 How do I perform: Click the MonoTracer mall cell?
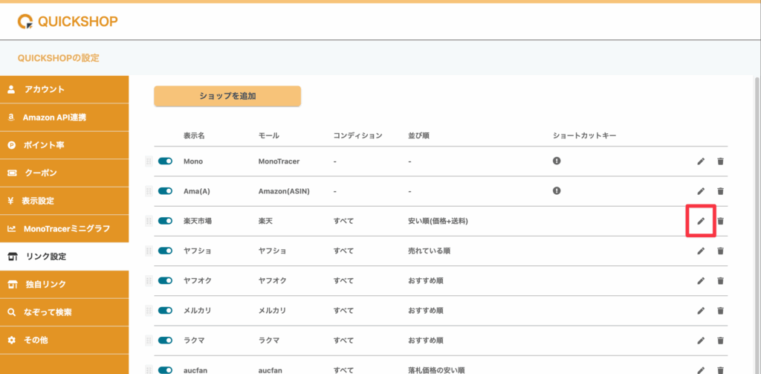pyautogui.click(x=279, y=161)
